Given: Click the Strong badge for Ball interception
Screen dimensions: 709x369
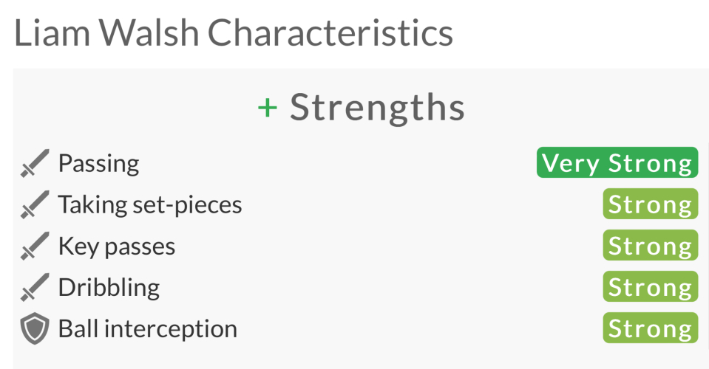Looking at the screenshot, I should point(650,328).
